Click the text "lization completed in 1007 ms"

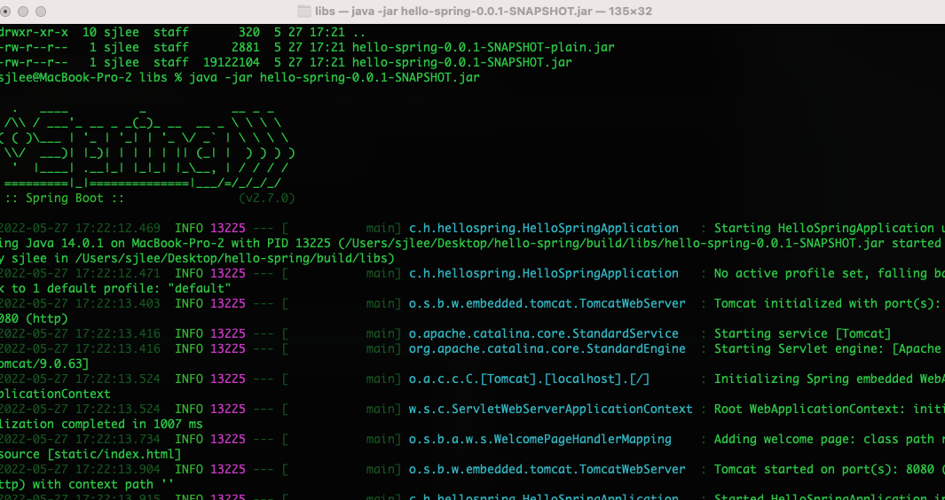pos(101,424)
